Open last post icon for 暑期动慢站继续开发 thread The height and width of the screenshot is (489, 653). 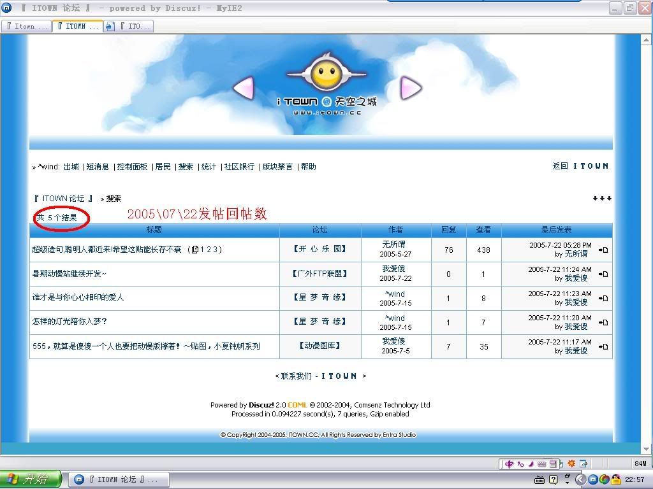603,274
